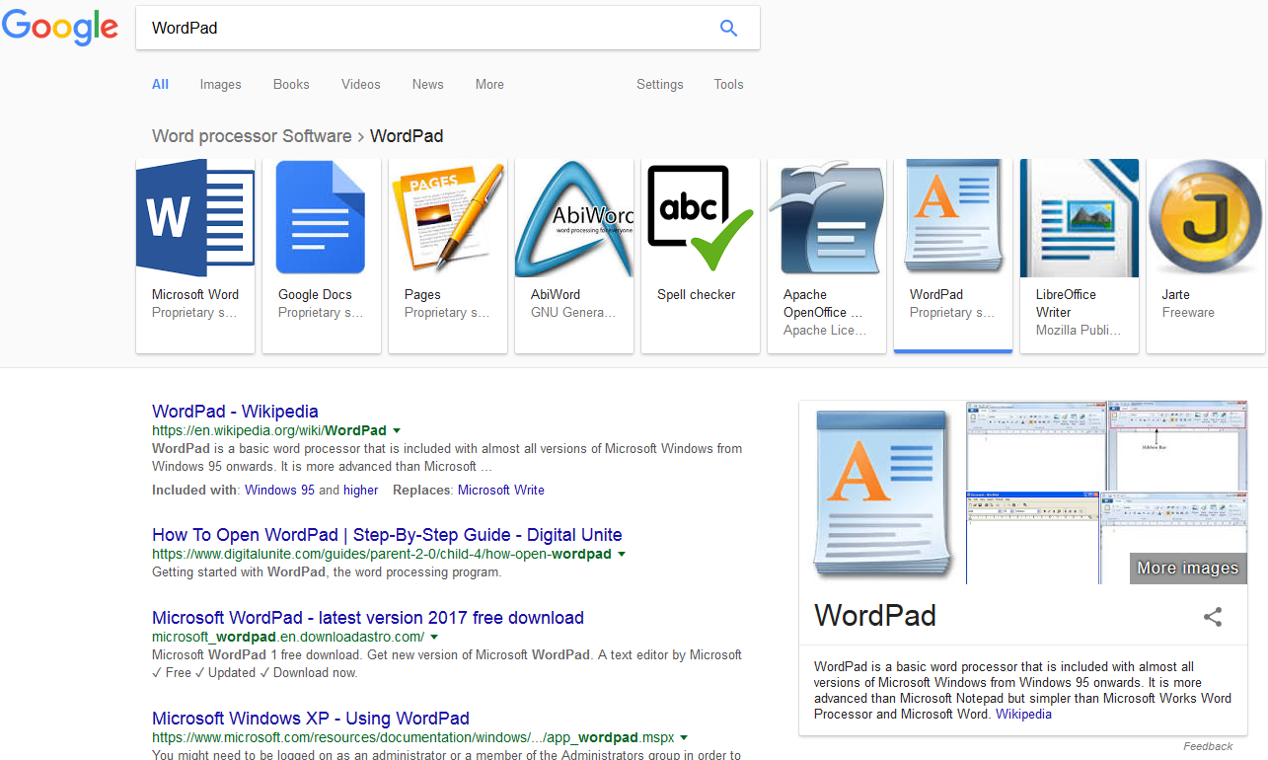This screenshot has width=1268, height=760.
Task: Click in the Google search input field
Action: [x=424, y=28]
